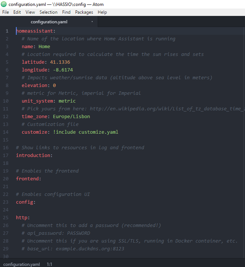Click line number 14 in the gutter
The width and height of the screenshot is (245, 267).
click(x=7, y=132)
